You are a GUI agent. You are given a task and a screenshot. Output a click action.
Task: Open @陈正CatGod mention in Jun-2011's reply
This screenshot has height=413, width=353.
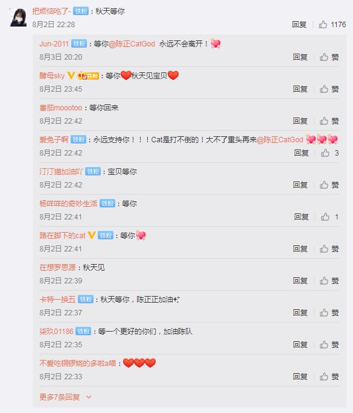132,44
